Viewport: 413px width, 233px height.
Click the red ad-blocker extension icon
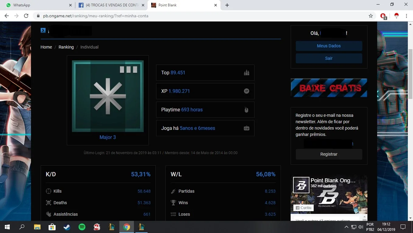383,16
